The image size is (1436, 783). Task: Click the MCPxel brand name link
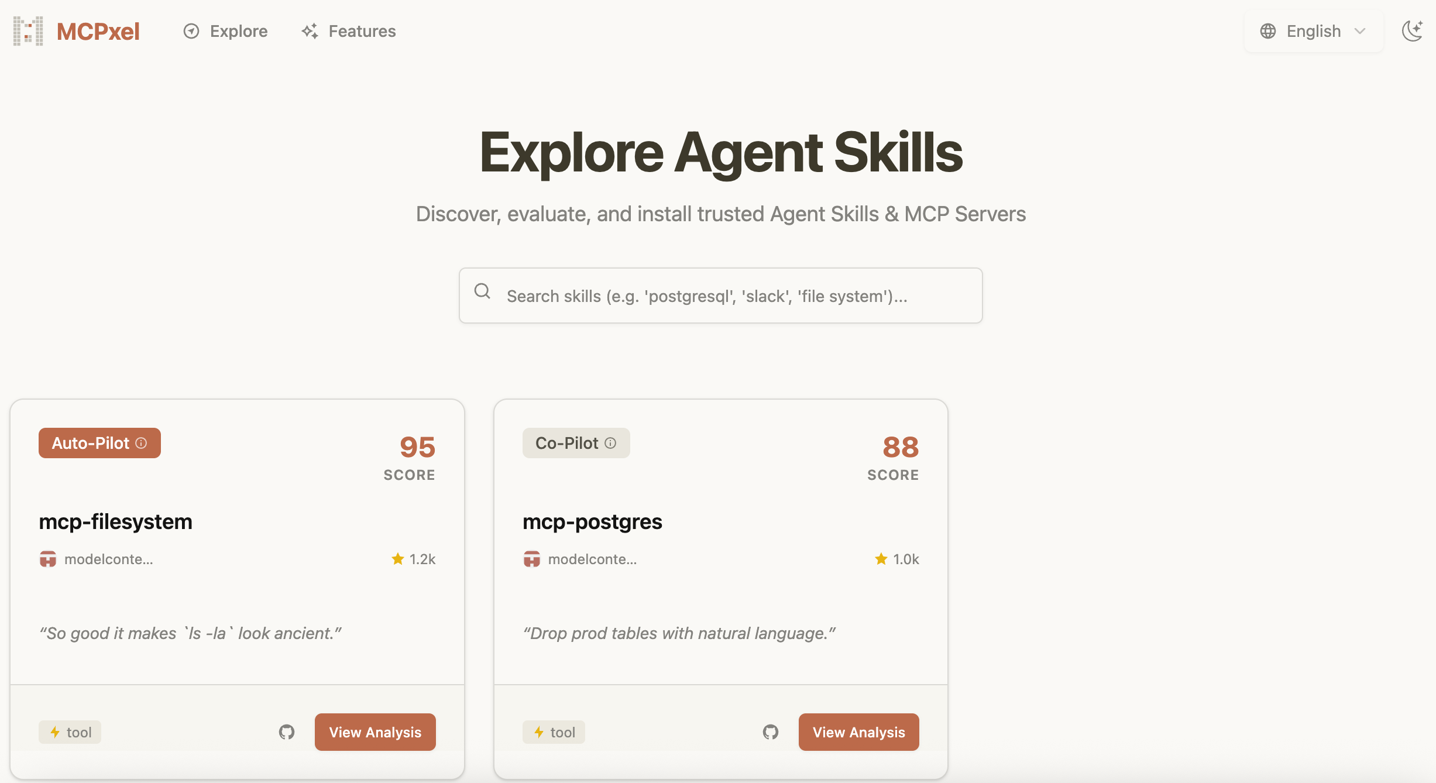click(x=98, y=31)
